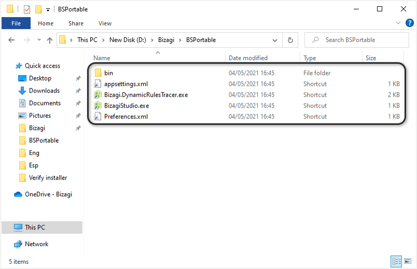Open the bin folder icon

(98, 73)
